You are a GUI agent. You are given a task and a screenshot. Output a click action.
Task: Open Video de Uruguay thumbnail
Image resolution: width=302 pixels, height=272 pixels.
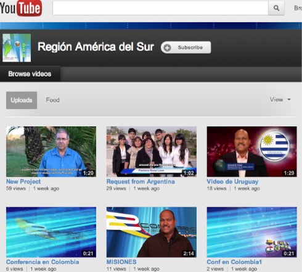[x=251, y=152]
